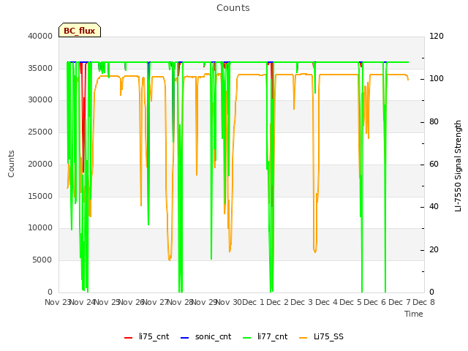
Task: Toggle the li75_cnt legend entry
Action: point(146,336)
